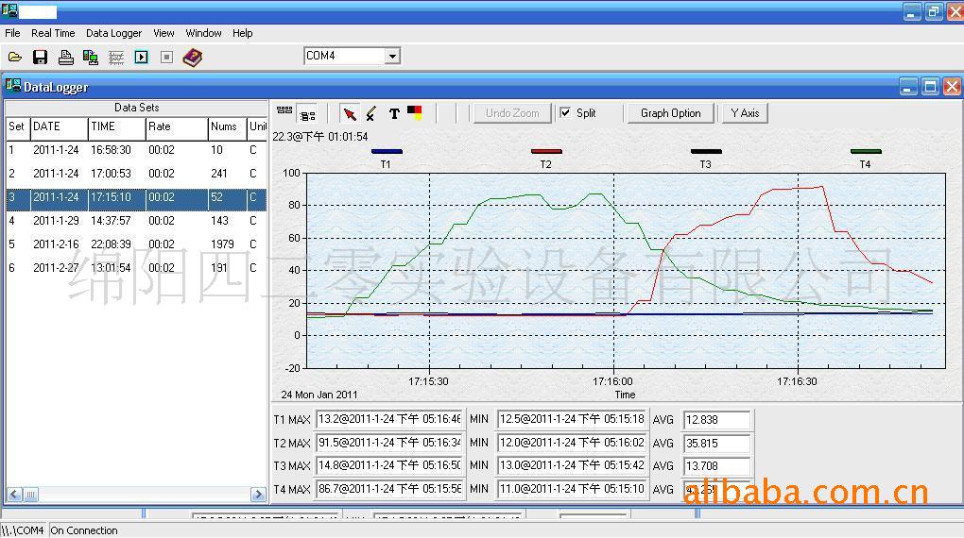Viewport: 964px width, 538px height.
Task: Click the data sets scroll right arrow
Action: [258, 495]
